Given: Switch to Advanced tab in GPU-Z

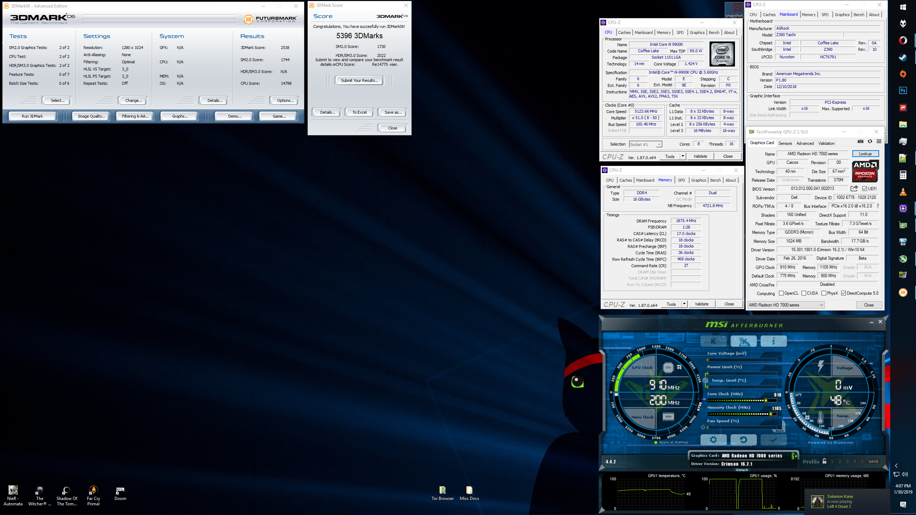Looking at the screenshot, I should coord(805,143).
